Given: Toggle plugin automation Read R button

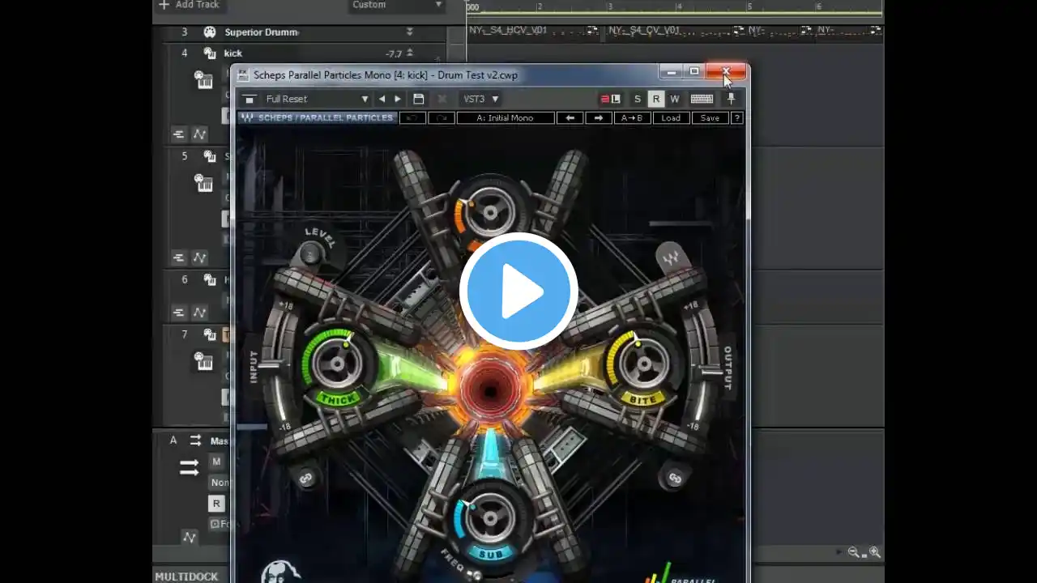Looking at the screenshot, I should [656, 99].
